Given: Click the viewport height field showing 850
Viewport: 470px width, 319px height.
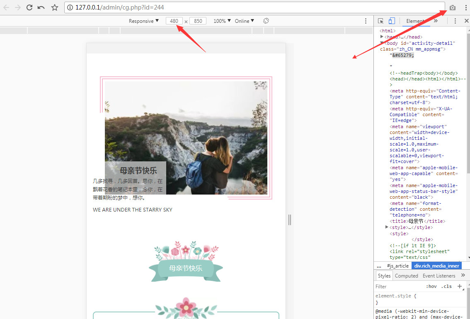Looking at the screenshot, I should click(x=198, y=21).
